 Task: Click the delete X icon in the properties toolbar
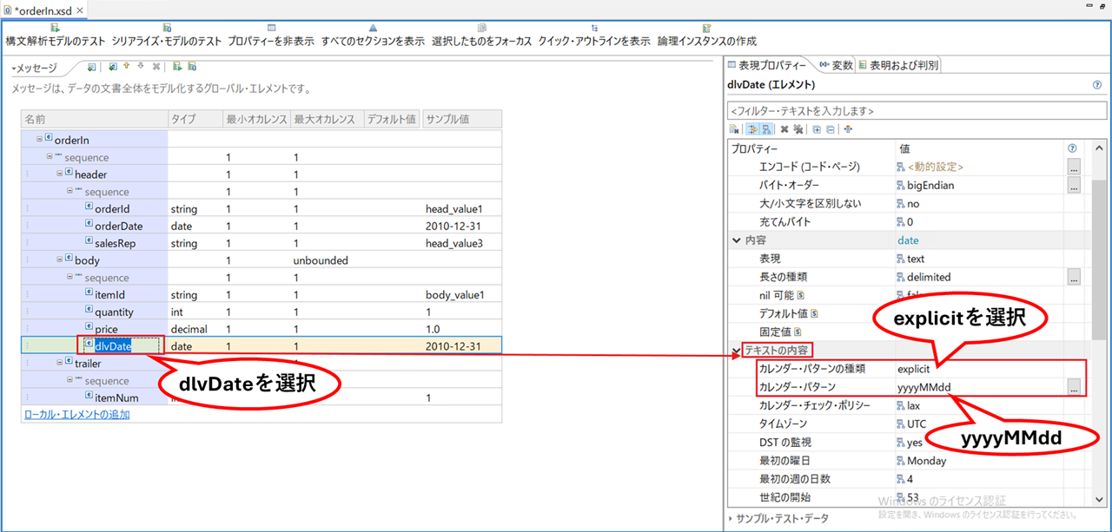coord(784,129)
